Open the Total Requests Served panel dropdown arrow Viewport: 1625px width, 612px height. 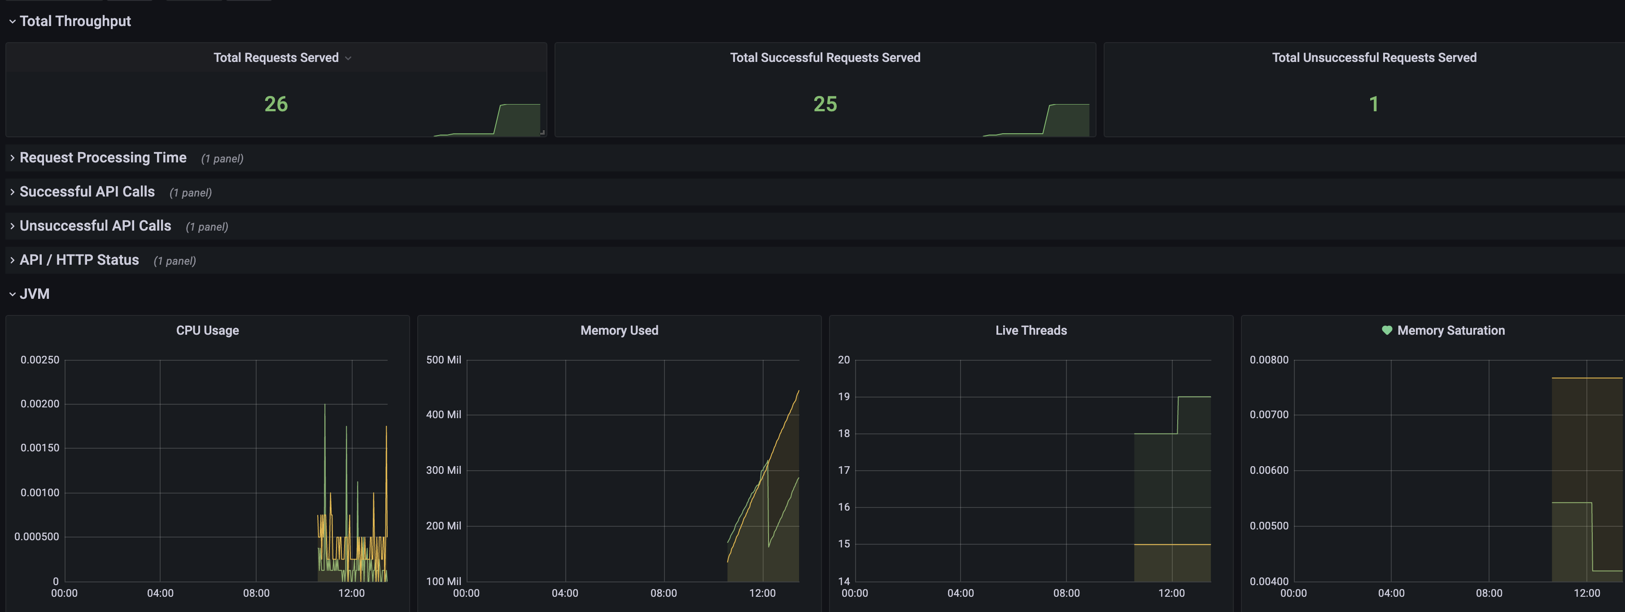pyautogui.click(x=348, y=58)
